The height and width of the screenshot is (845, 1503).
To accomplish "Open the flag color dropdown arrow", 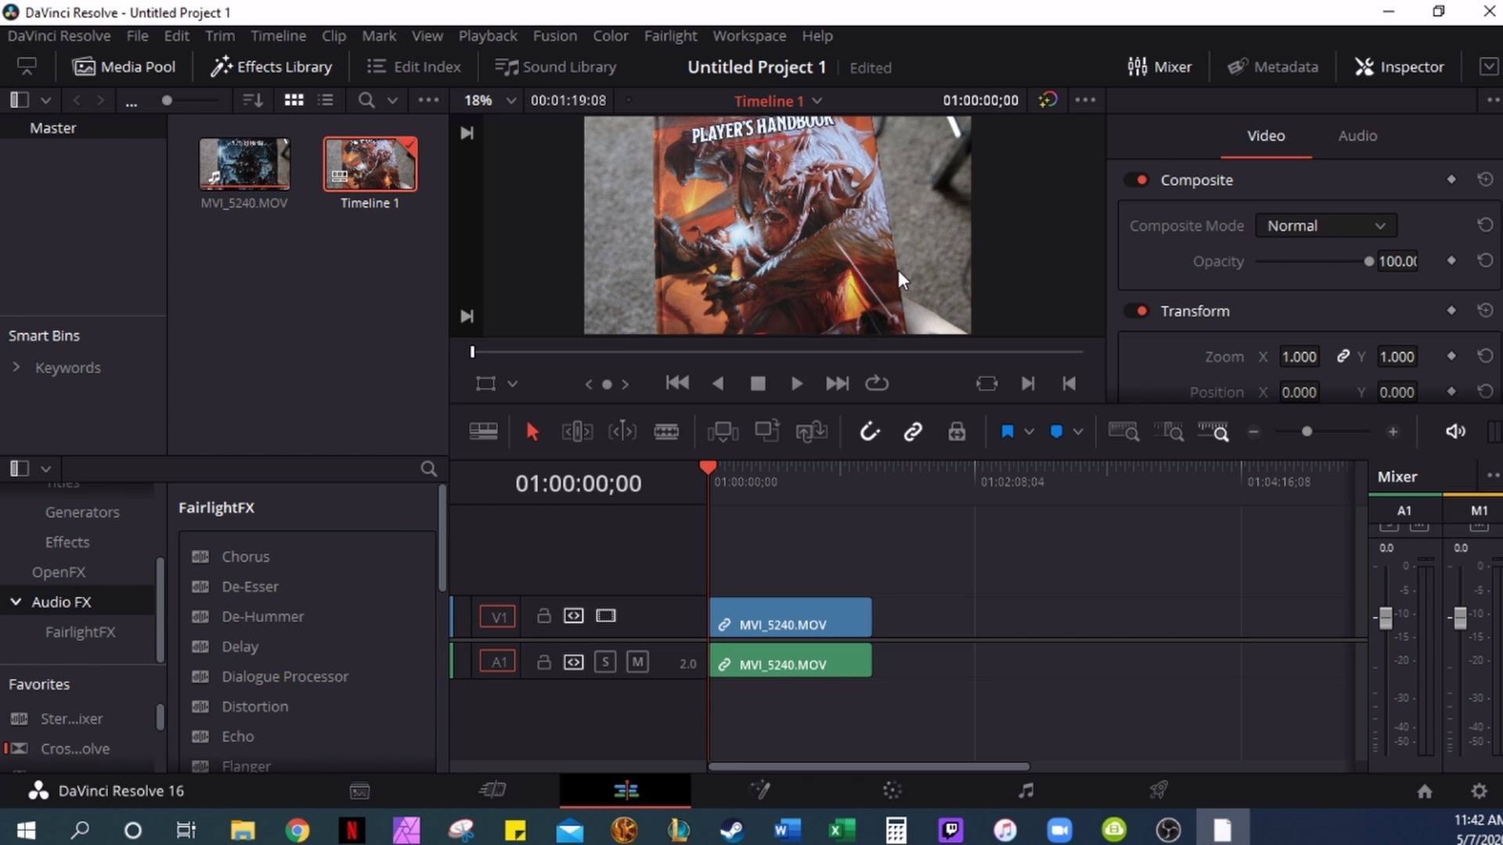I will (1029, 432).
